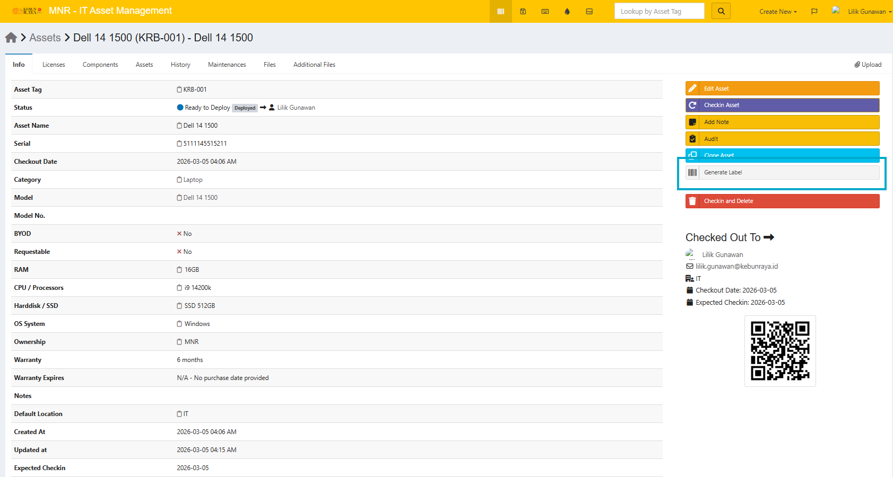
Task: View alerts using the flag icon
Action: tap(814, 11)
